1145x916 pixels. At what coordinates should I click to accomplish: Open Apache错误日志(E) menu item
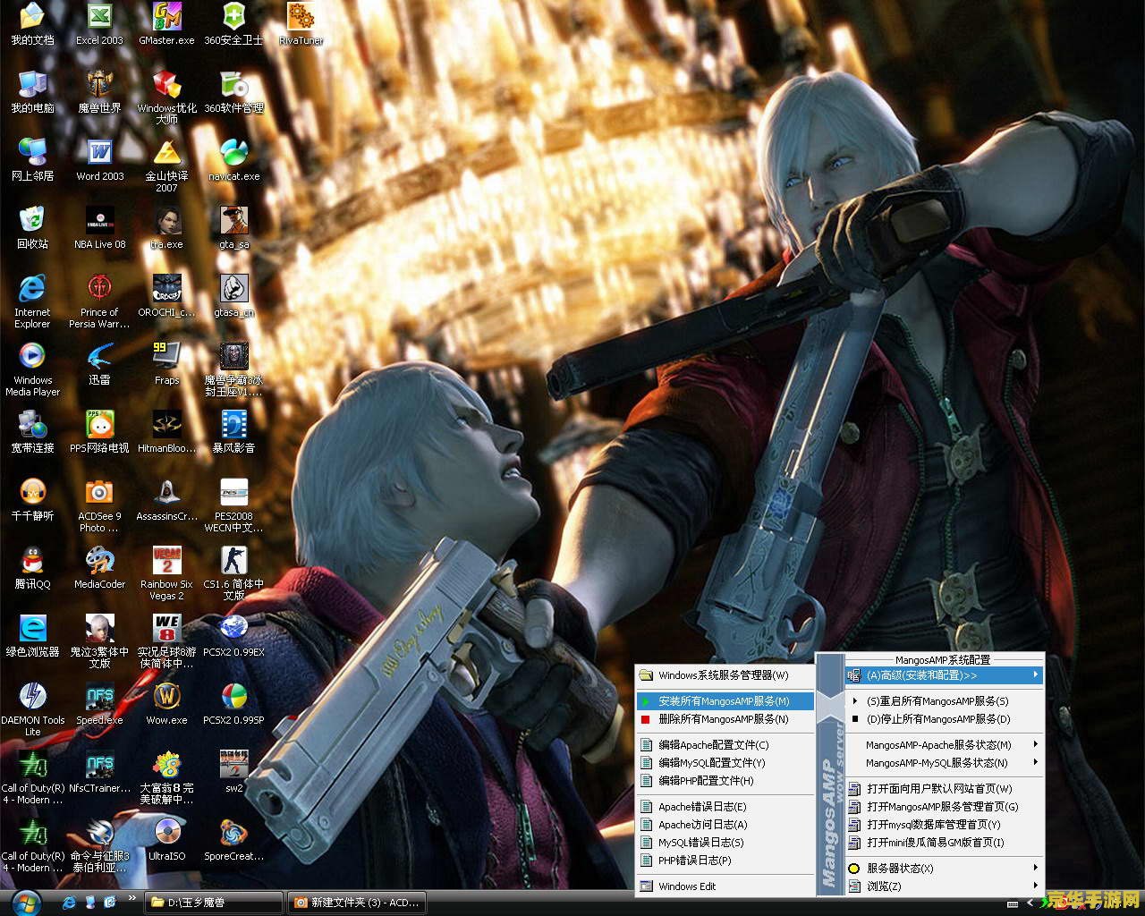point(725,807)
